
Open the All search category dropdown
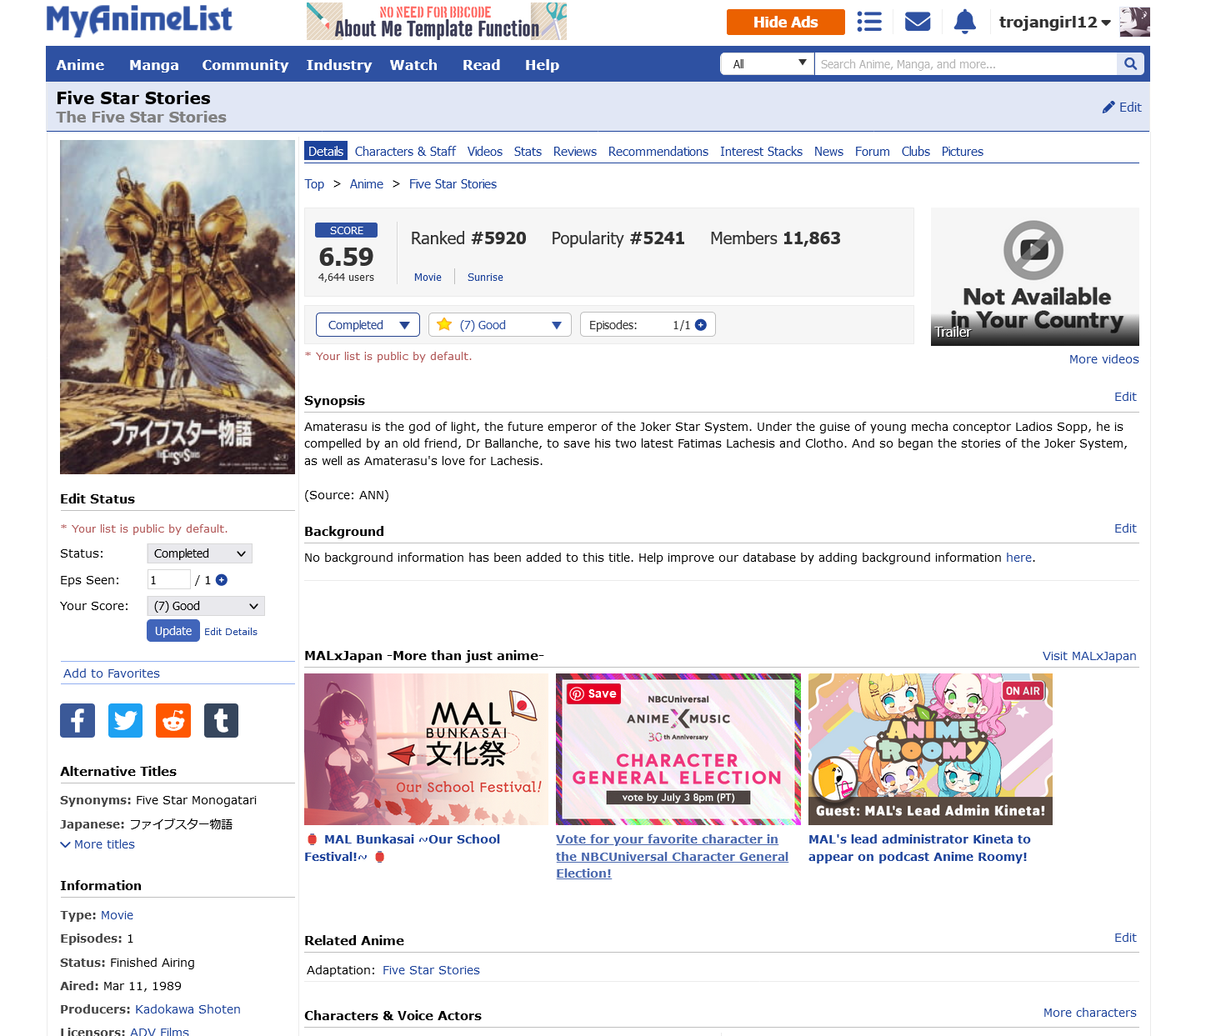(x=768, y=64)
